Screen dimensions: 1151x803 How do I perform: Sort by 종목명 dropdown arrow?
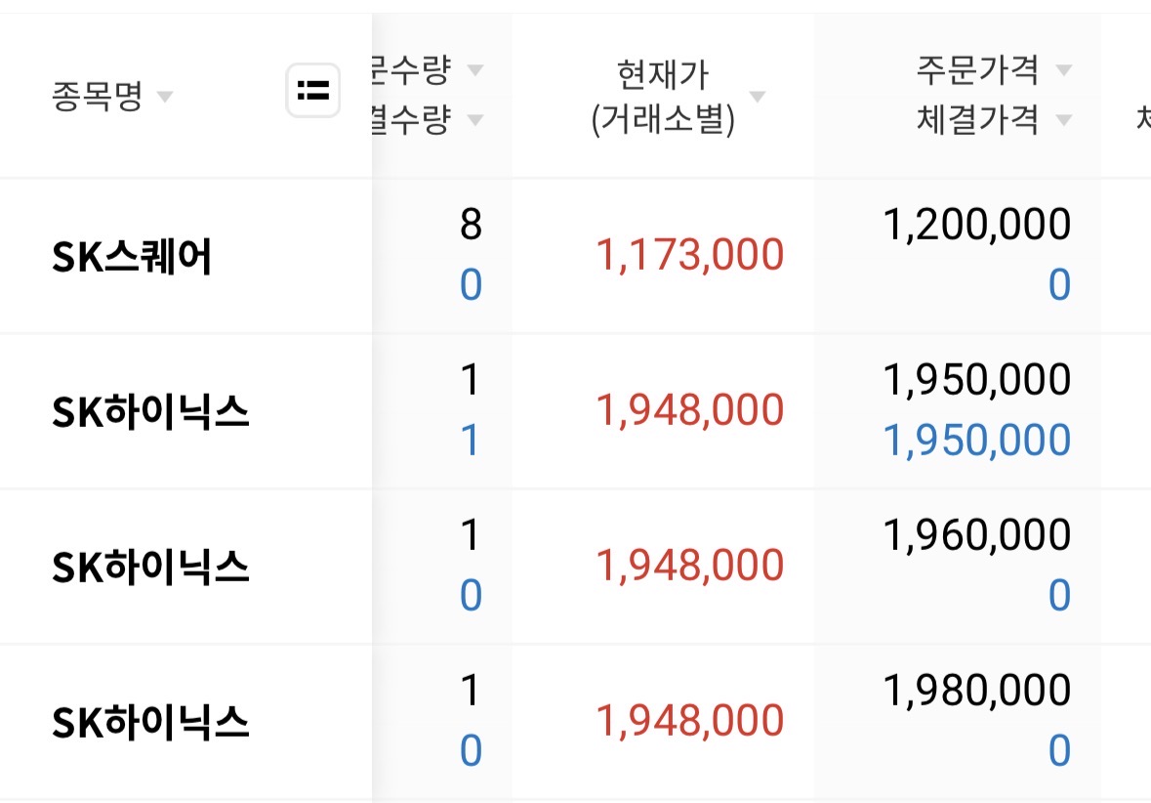coord(165,97)
